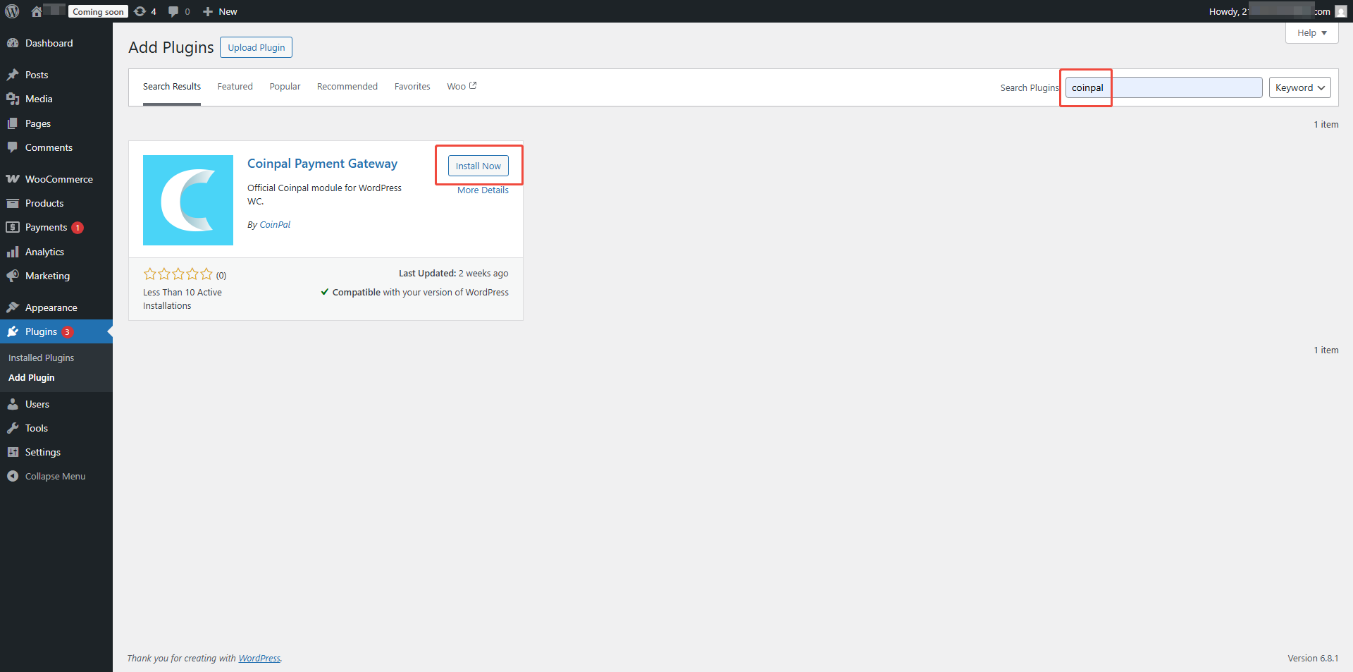Open the CoinPal author link

point(275,225)
